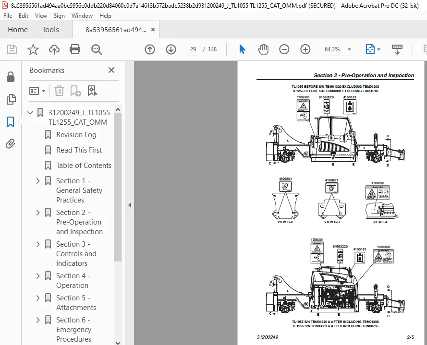Click the total pages 148 label

[212, 49]
